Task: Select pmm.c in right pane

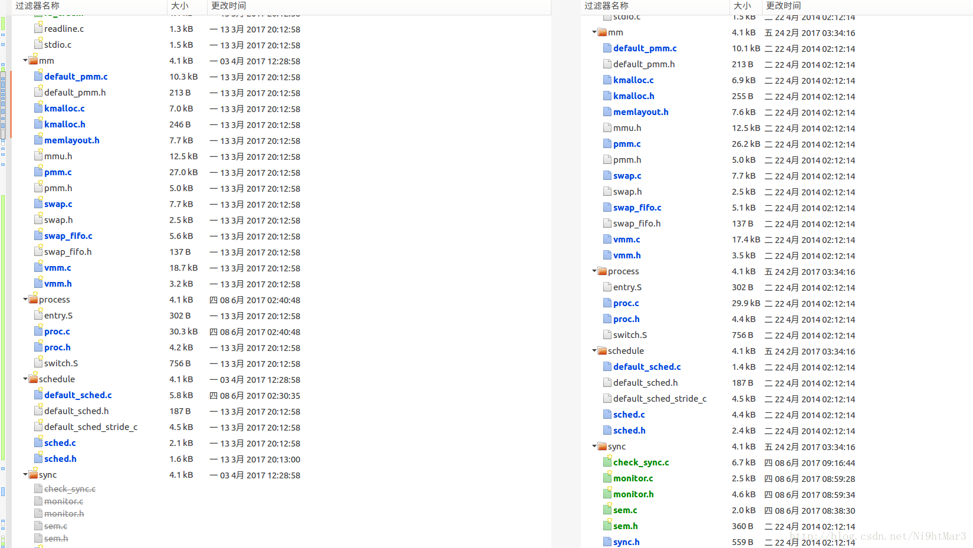Action: (627, 143)
